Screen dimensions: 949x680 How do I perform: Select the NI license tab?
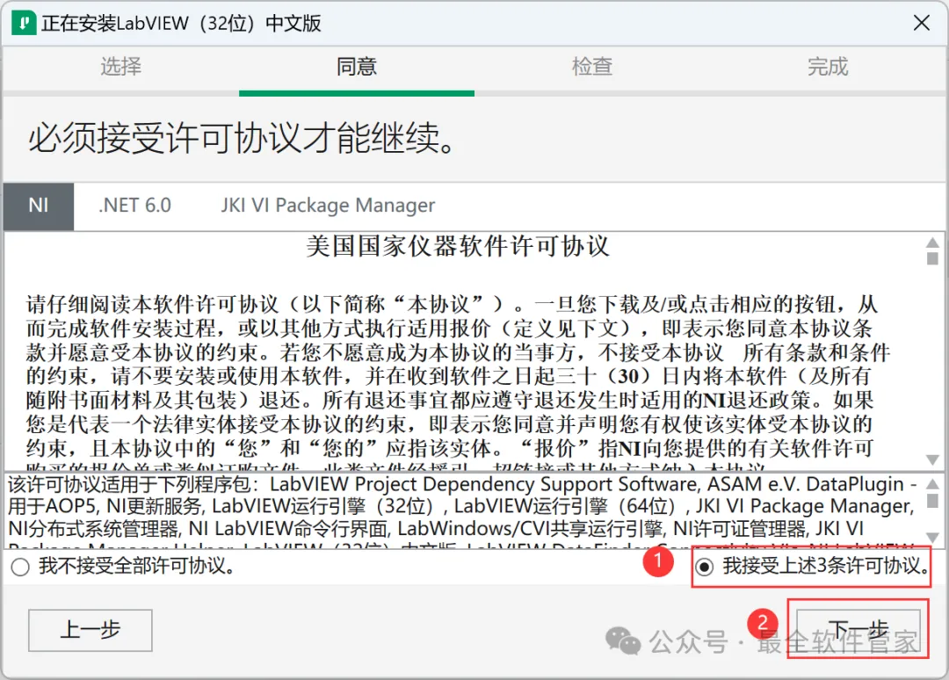(39, 206)
